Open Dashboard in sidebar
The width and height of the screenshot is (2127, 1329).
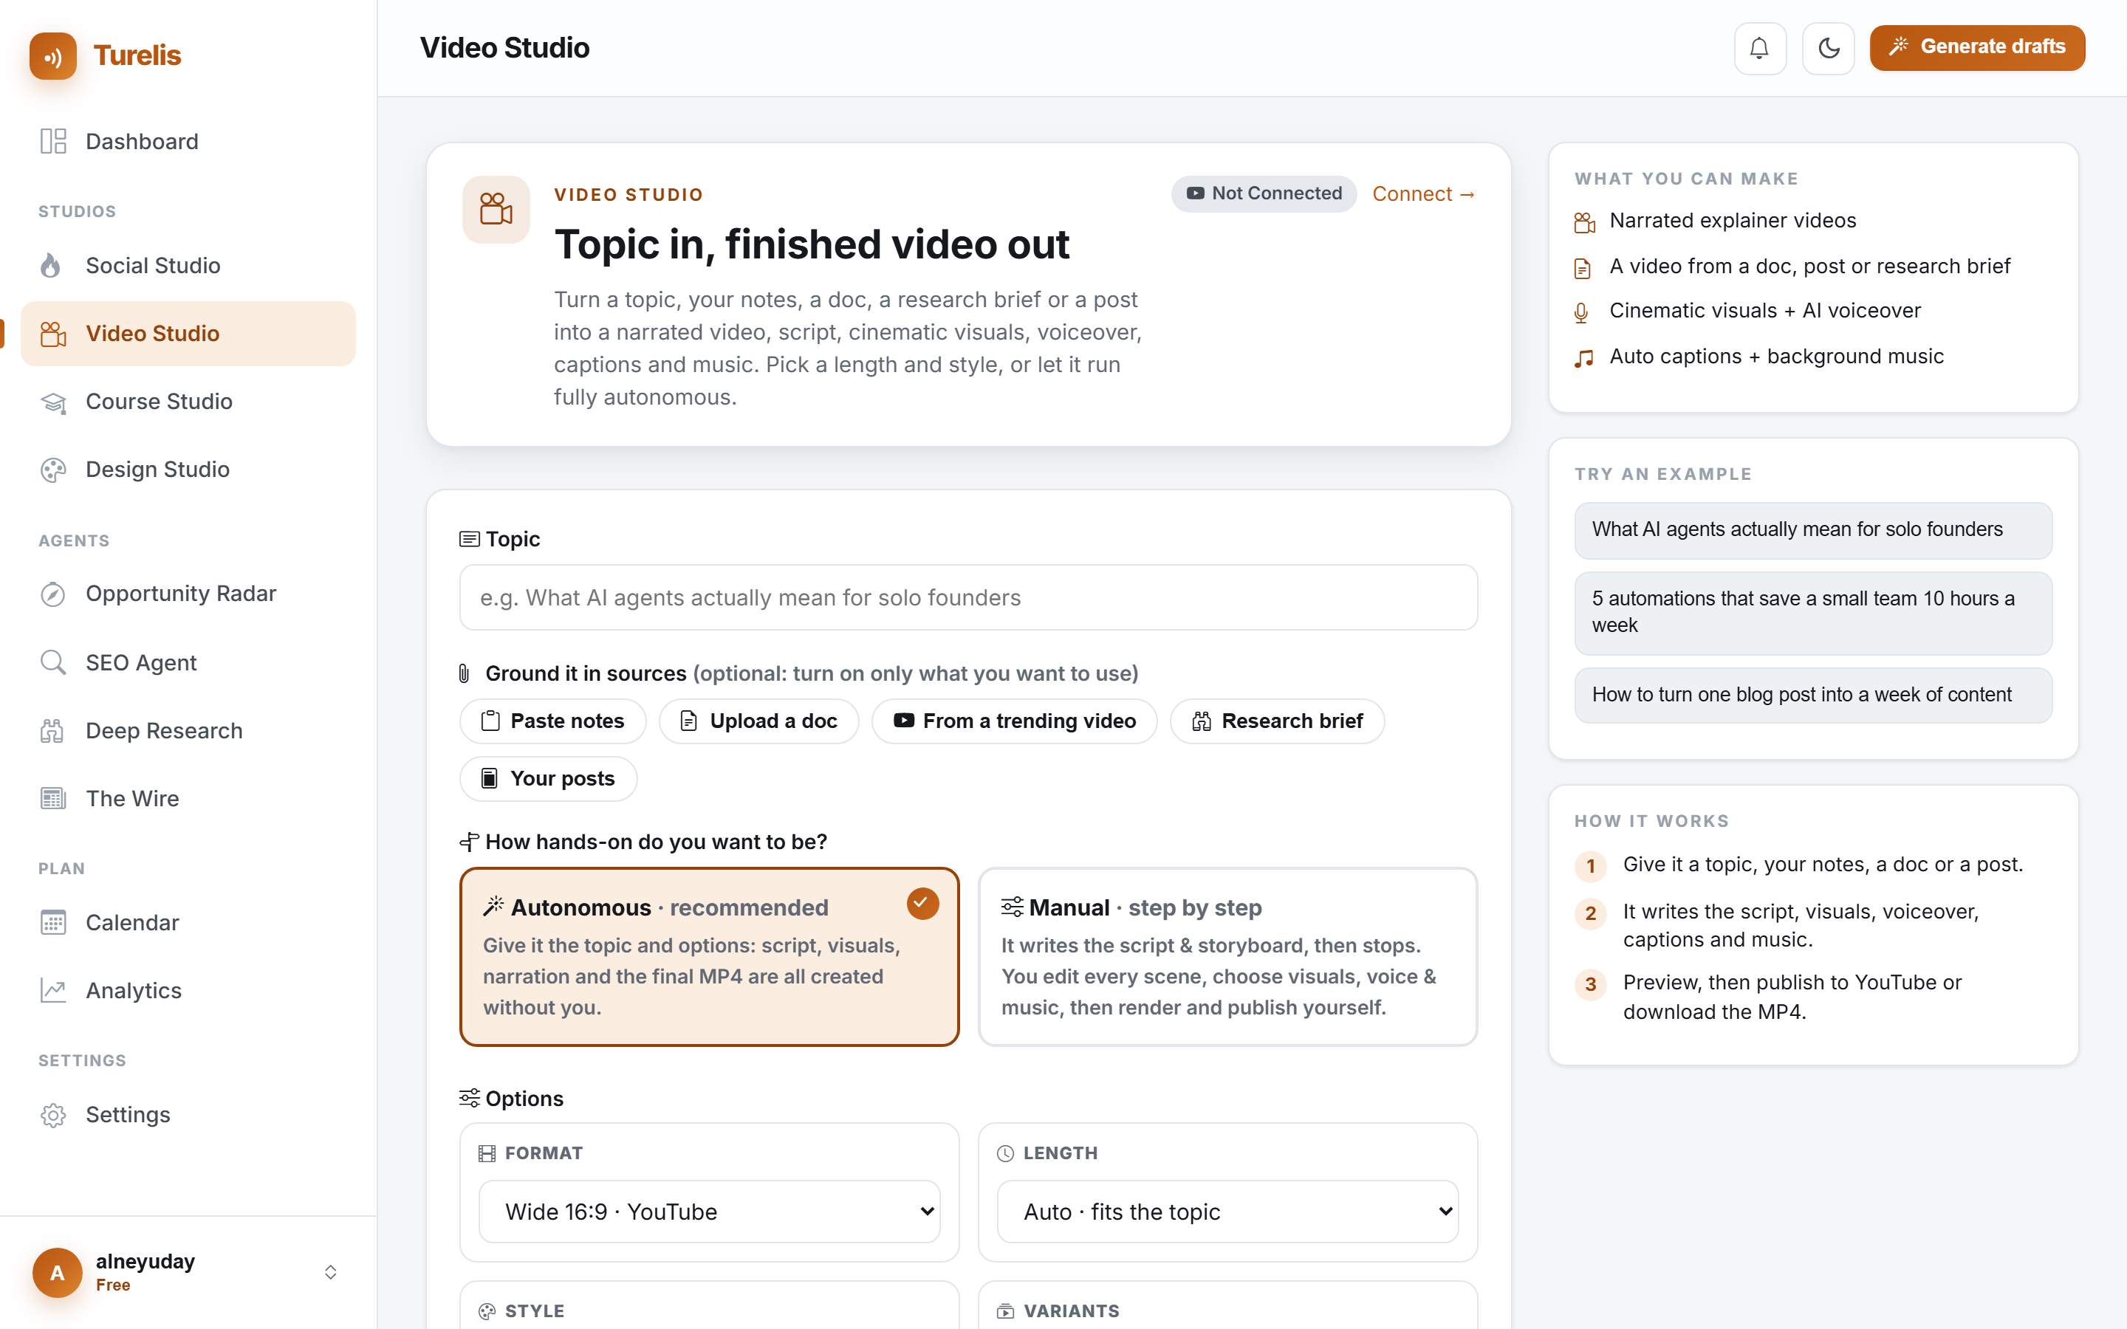pos(188,142)
